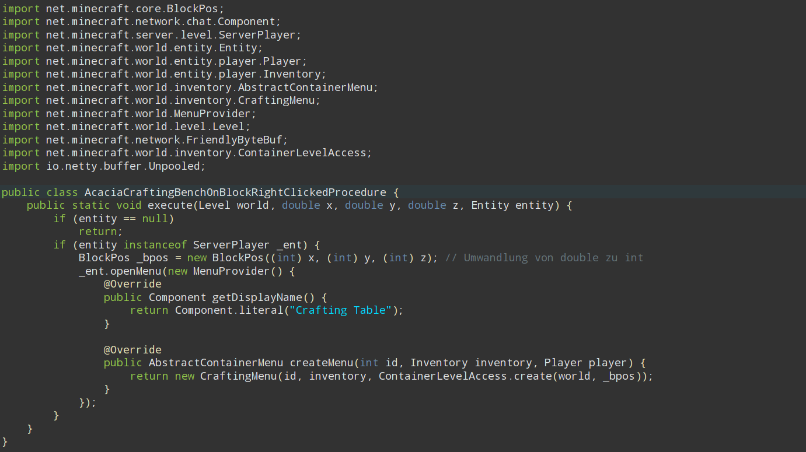806x452 pixels.
Task: Click the @Override above createMenu
Action: tap(132, 350)
